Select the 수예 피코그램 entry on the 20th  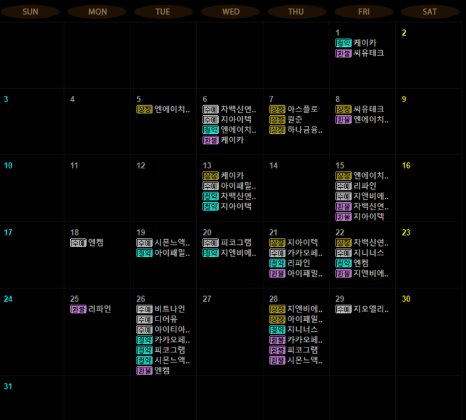tap(227, 243)
